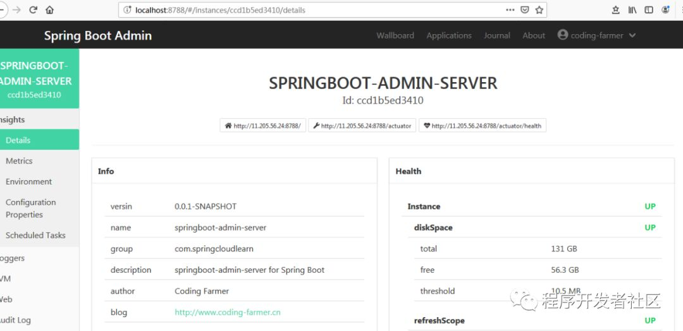Image resolution: width=683 pixels, height=331 pixels.
Task: Reload the page with the browser refresh icon
Action: 33,10
